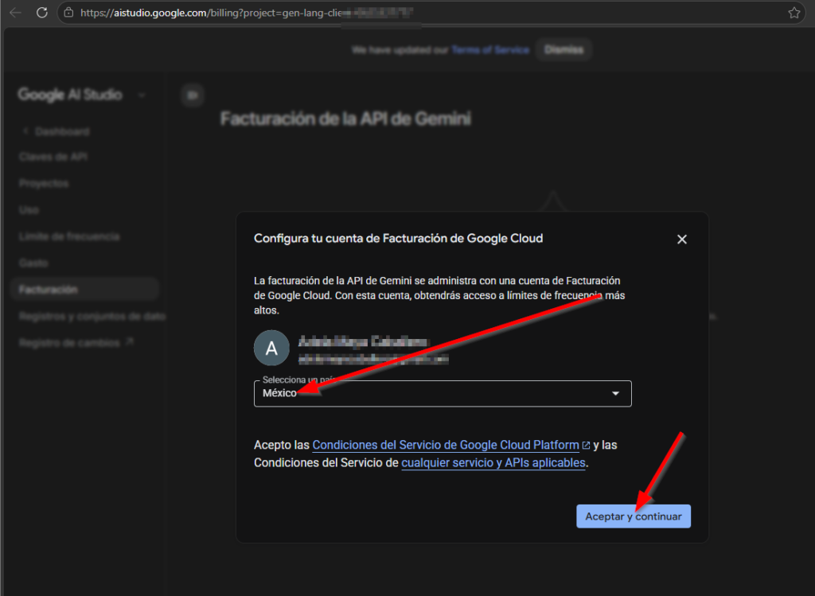Open Claves de API in the sidebar
This screenshot has width=815, height=596.
pos(53,157)
